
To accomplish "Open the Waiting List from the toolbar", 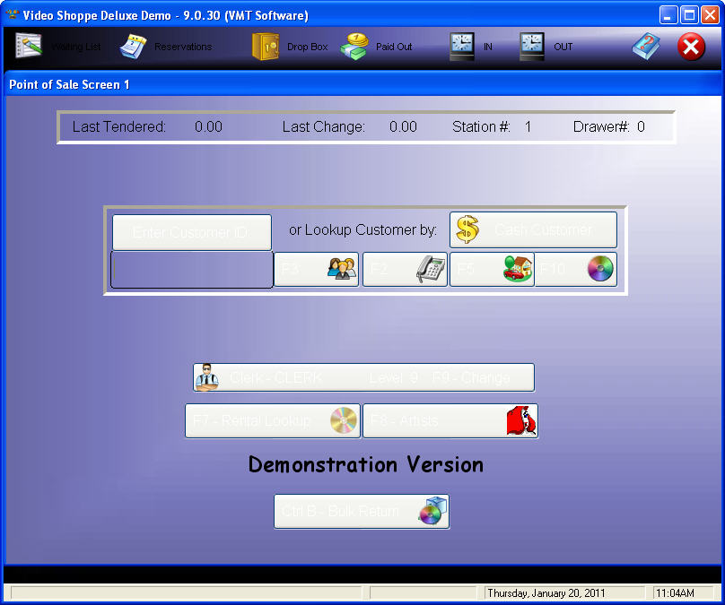I will pyautogui.click(x=30, y=46).
